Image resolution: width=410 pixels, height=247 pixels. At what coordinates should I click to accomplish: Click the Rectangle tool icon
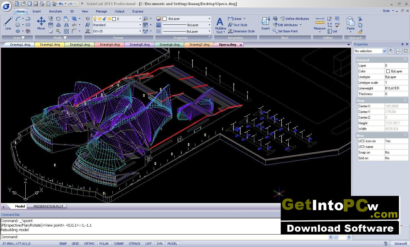[x=28, y=25]
